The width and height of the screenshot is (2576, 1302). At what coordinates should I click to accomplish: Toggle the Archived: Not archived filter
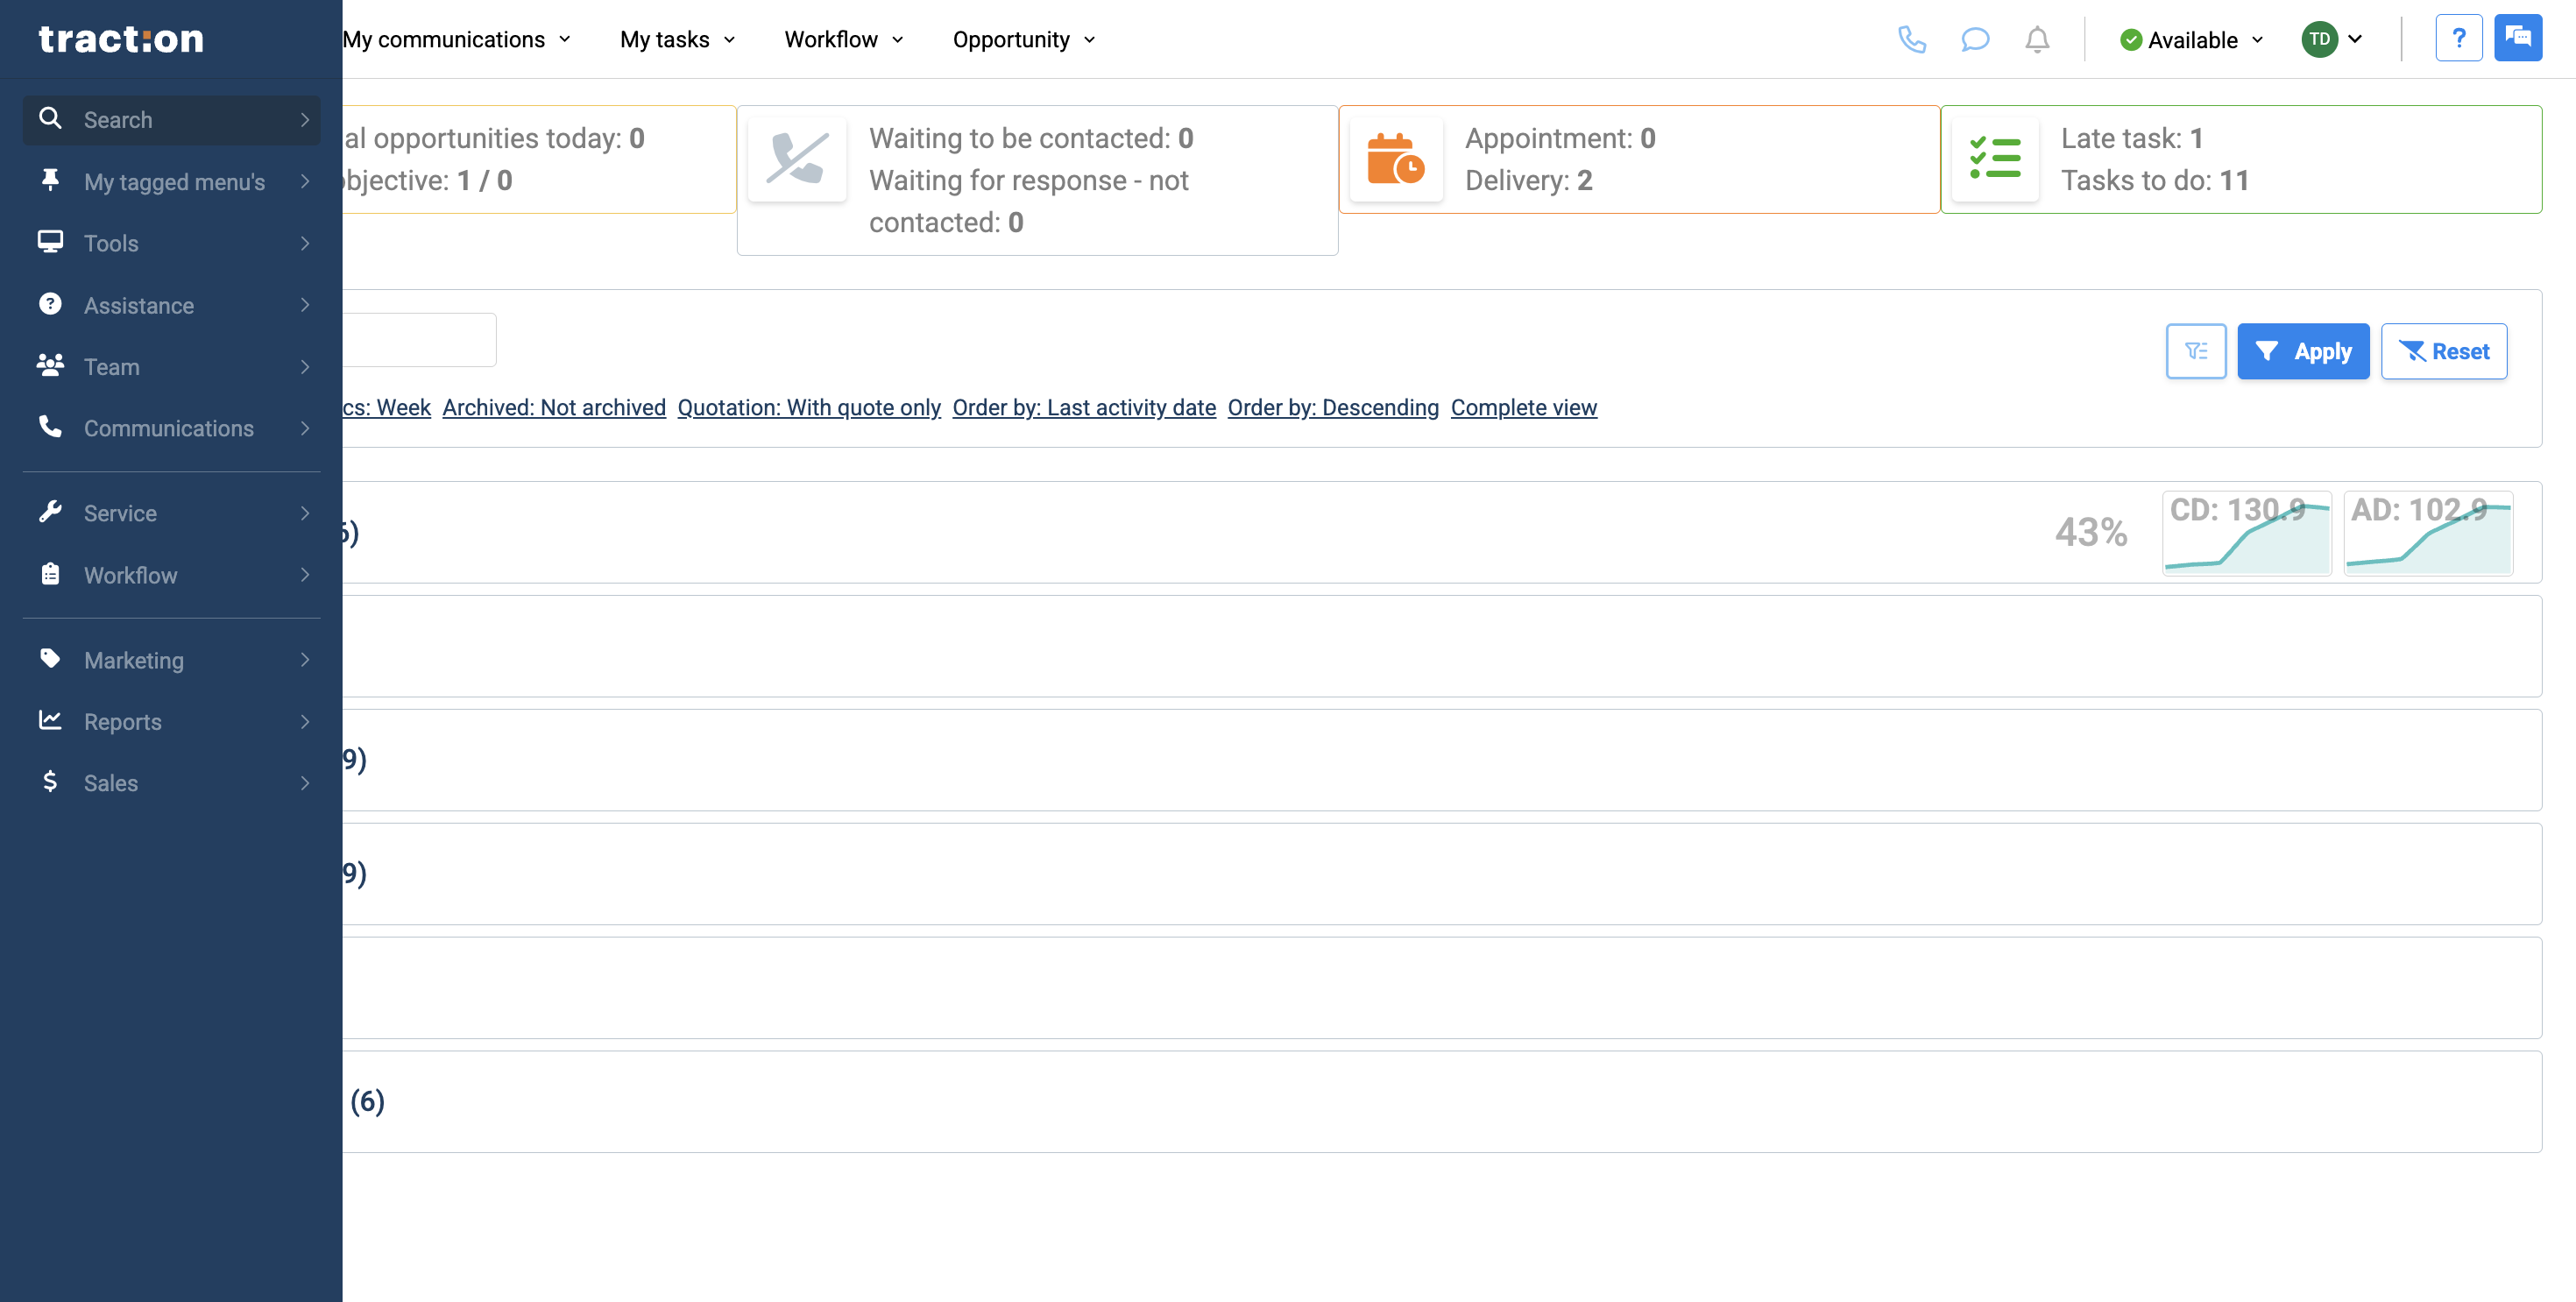[554, 407]
